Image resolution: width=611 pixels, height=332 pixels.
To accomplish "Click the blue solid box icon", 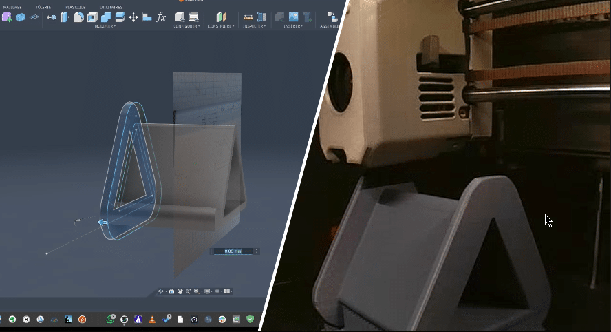I will pos(21,17).
